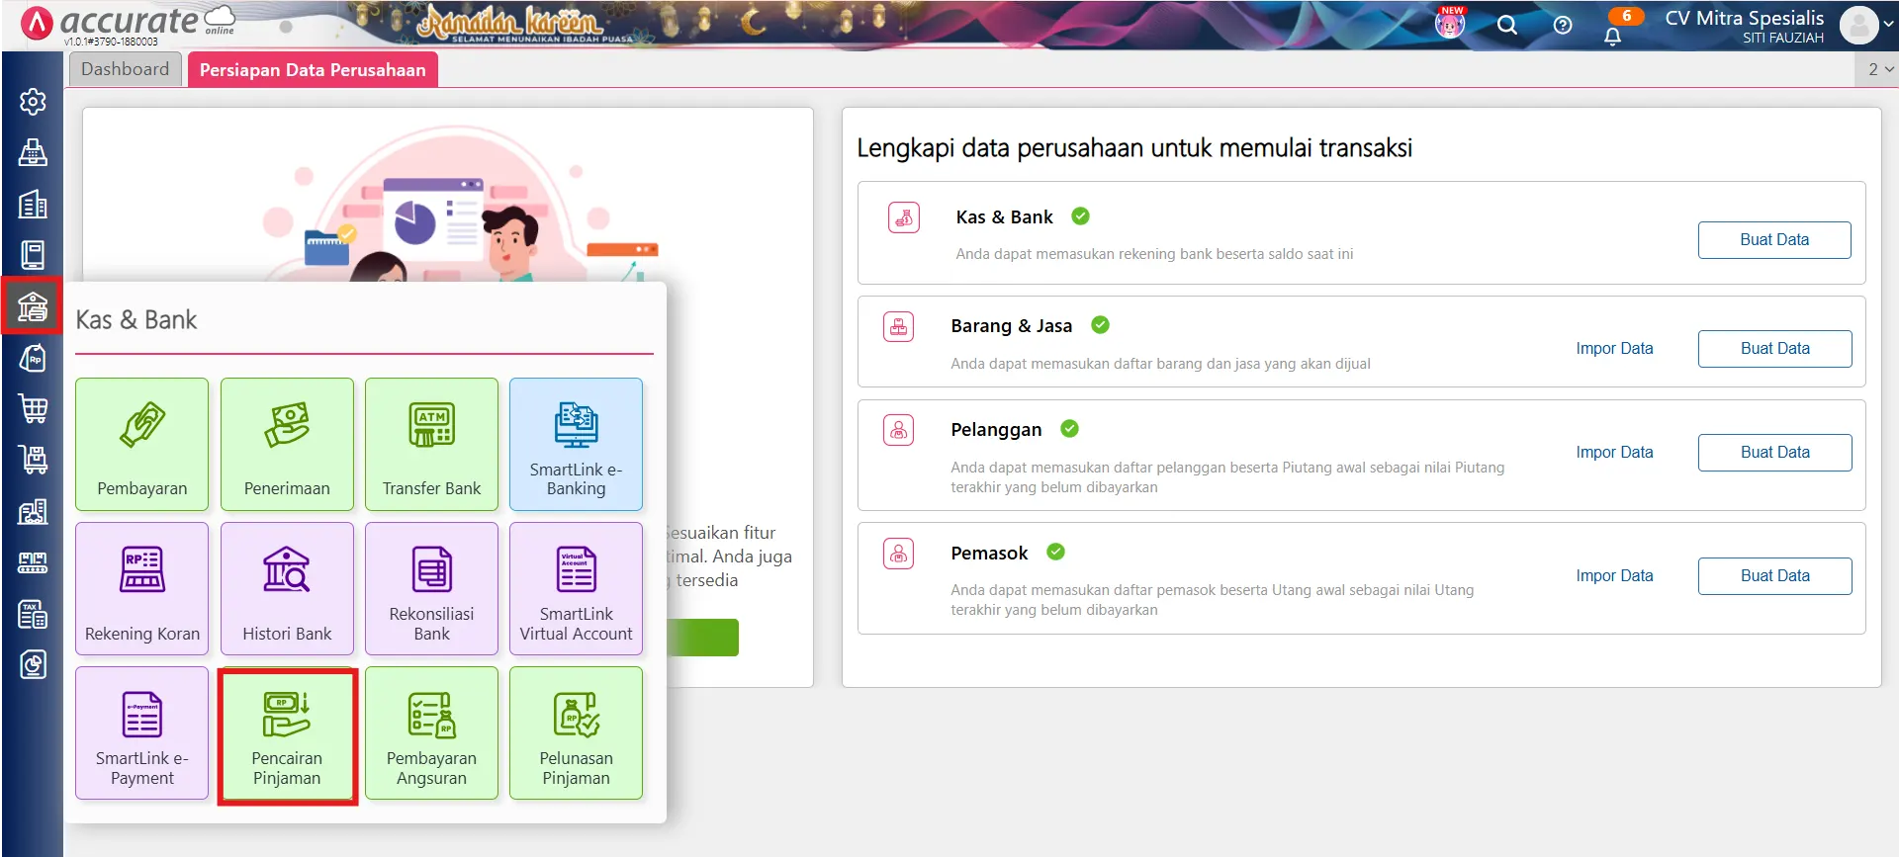Open the notifications bell with 6 badge
Viewport: 1899px width, 857px height.
tap(1613, 37)
